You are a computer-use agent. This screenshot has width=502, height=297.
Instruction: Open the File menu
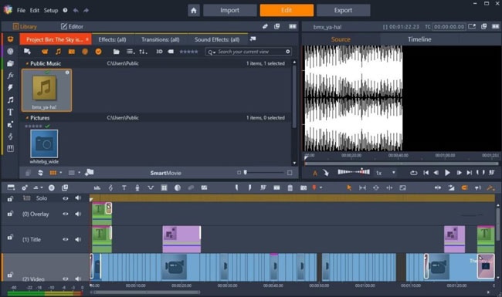tap(21, 10)
